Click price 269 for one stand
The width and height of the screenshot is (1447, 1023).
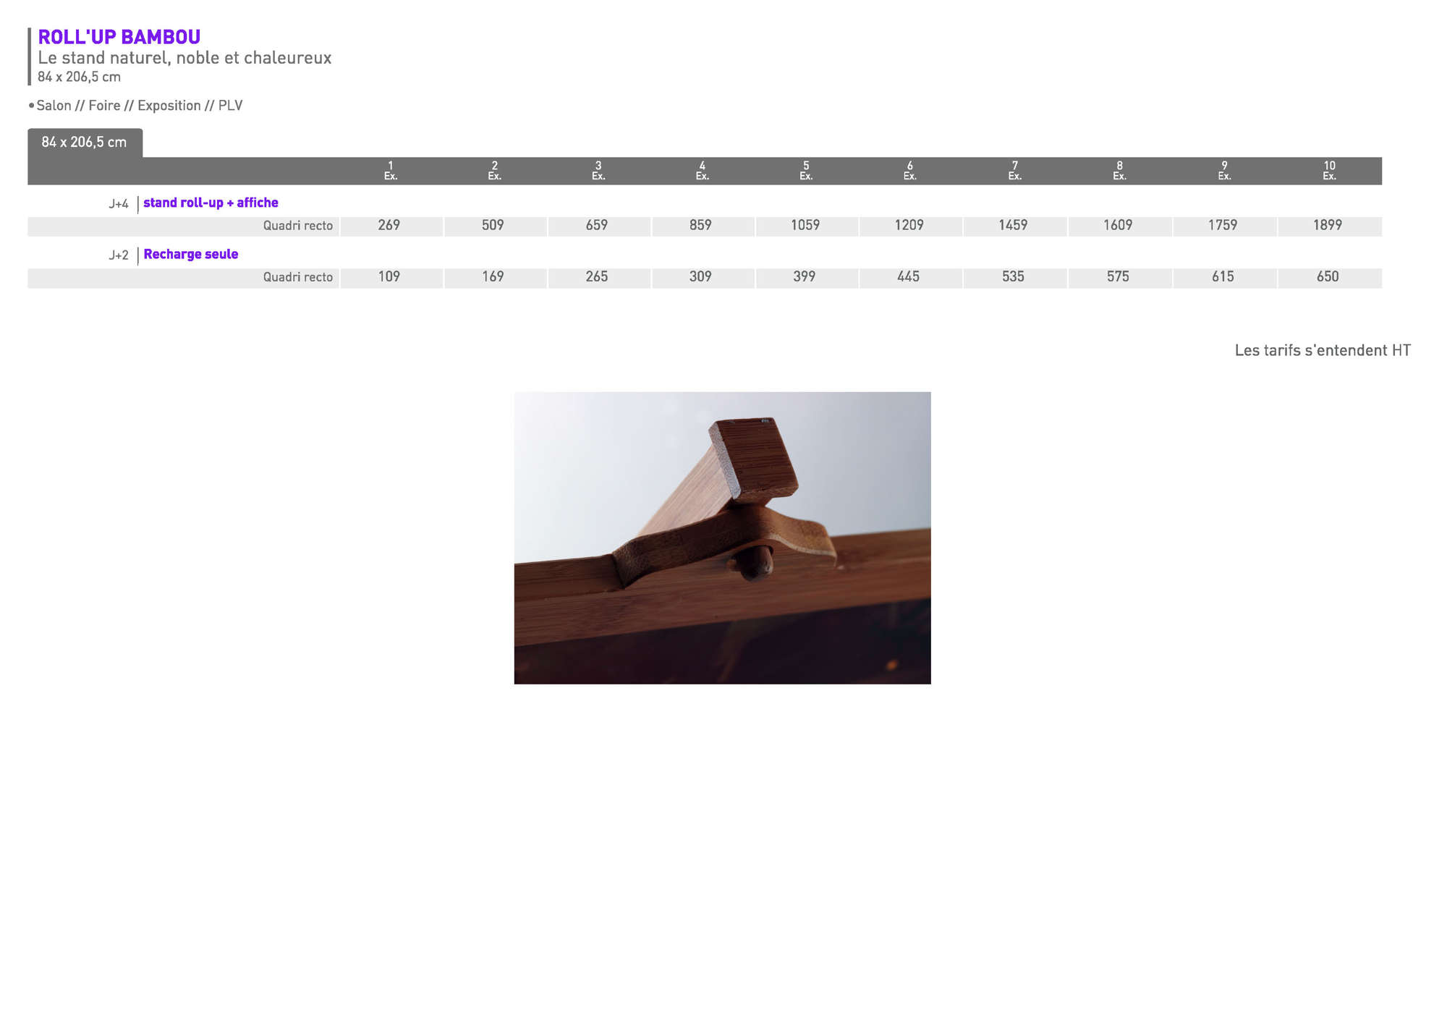pos(389,226)
